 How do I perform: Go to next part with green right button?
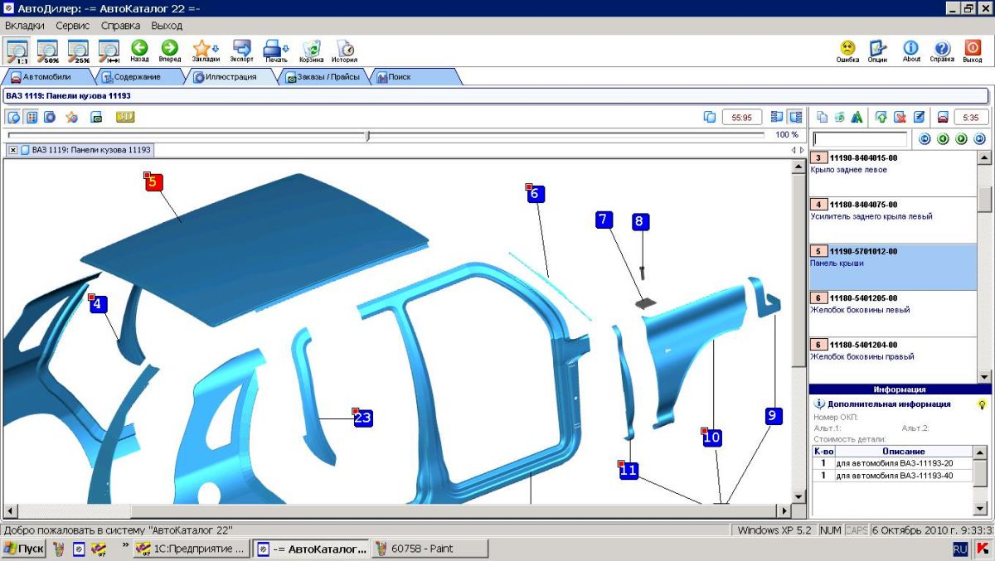tap(961, 139)
